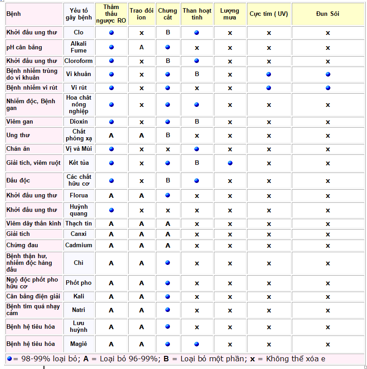Select the "Lượng mưa" column header
This screenshot has height=369, width=367.
pos(230,14)
